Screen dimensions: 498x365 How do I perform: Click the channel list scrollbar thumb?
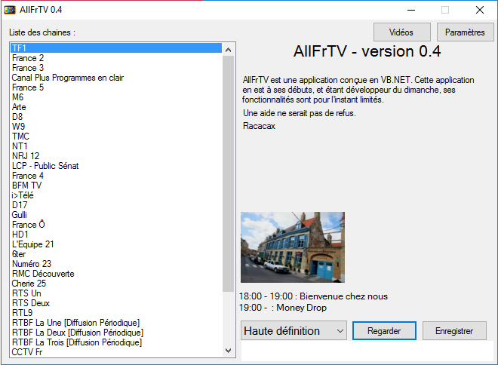tap(228, 173)
